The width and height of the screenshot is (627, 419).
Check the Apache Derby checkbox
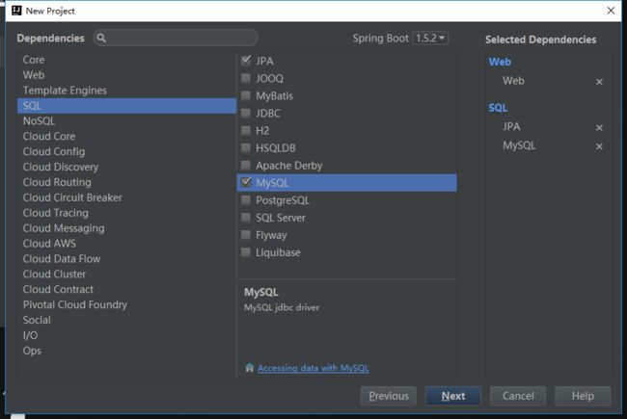[x=246, y=165]
